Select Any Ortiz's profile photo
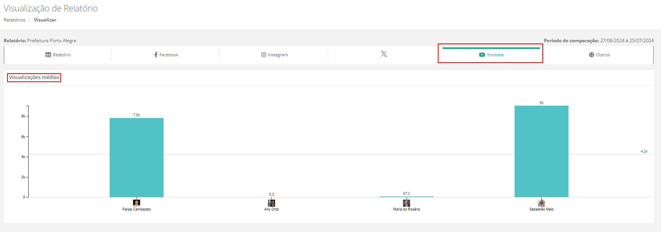 (x=271, y=203)
